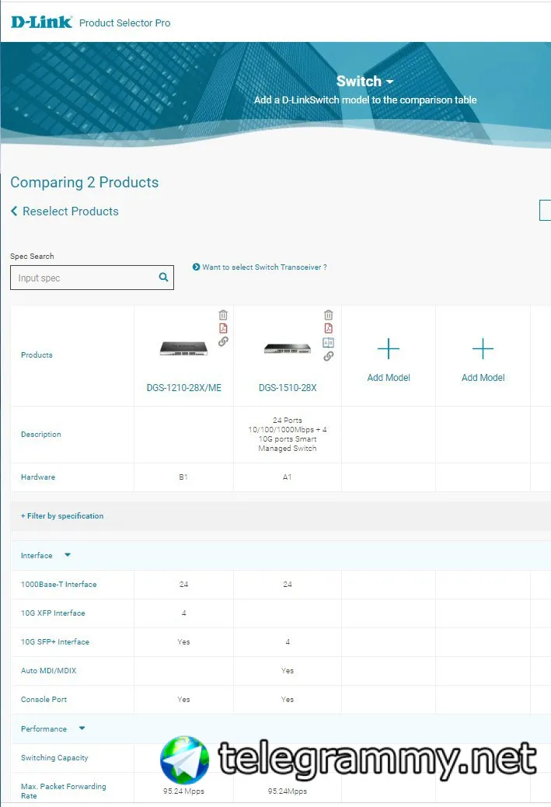This screenshot has height=807, width=551.
Task: Open PDF datasheet for DGS-1510-28X
Action: [328, 328]
